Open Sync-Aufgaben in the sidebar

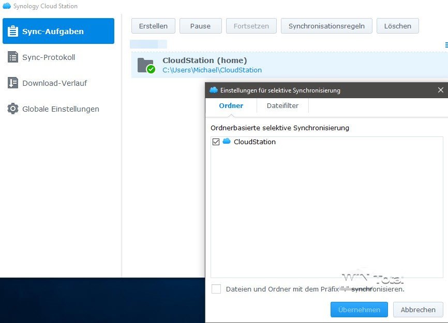(x=58, y=31)
